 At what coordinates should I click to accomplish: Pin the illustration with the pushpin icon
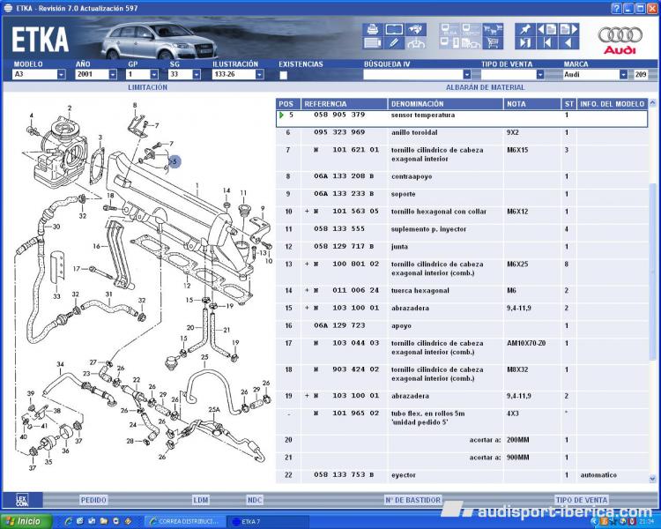[x=525, y=29]
